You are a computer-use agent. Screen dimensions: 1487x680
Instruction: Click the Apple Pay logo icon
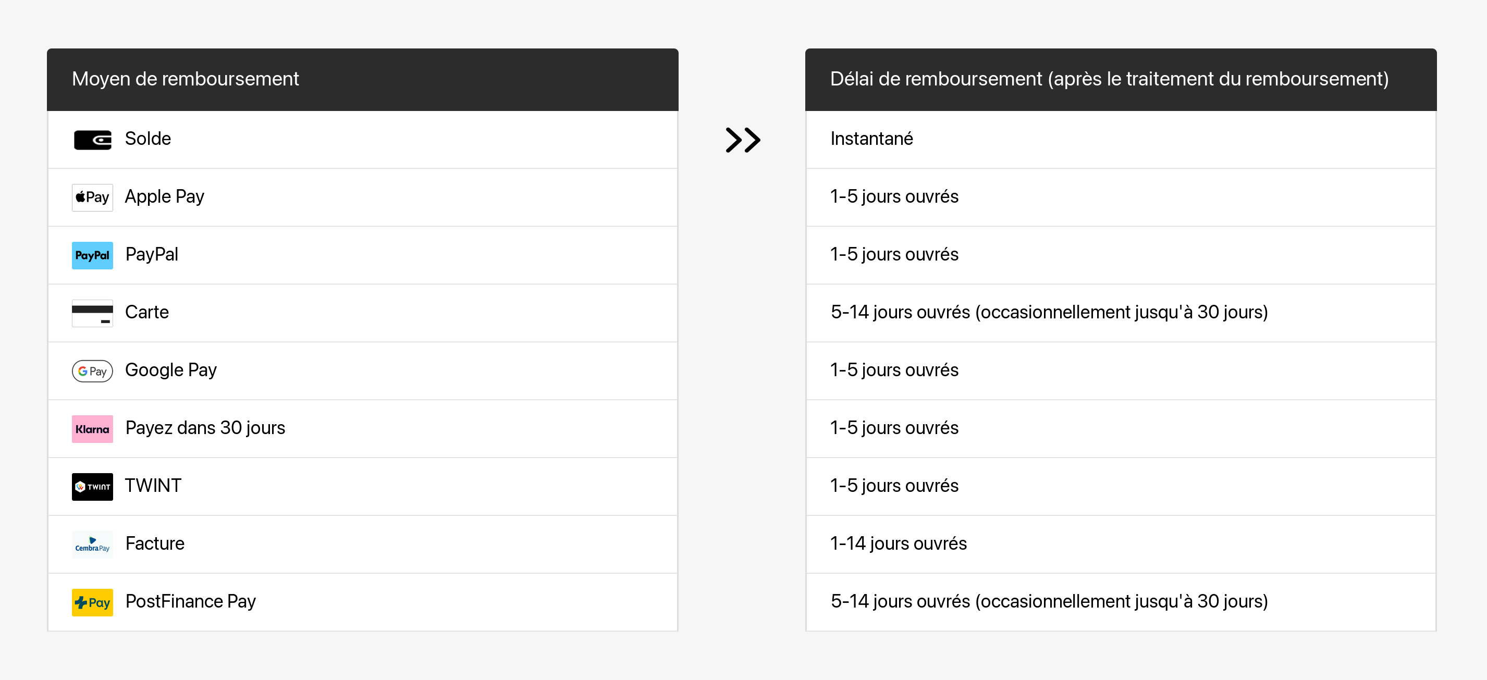click(x=92, y=197)
